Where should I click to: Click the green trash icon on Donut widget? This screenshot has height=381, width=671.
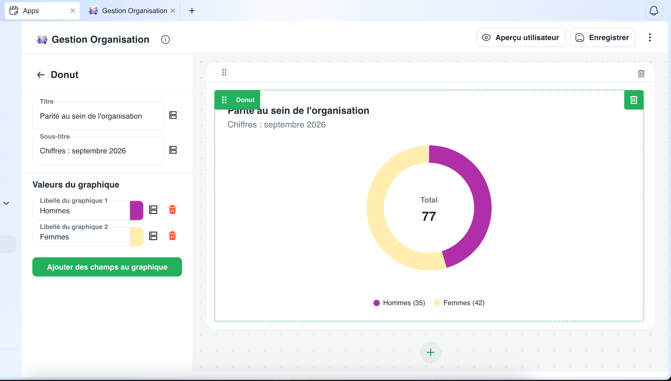pyautogui.click(x=634, y=100)
